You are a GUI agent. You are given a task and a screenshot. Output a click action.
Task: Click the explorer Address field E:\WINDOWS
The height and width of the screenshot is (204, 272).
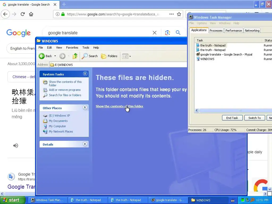point(118,65)
